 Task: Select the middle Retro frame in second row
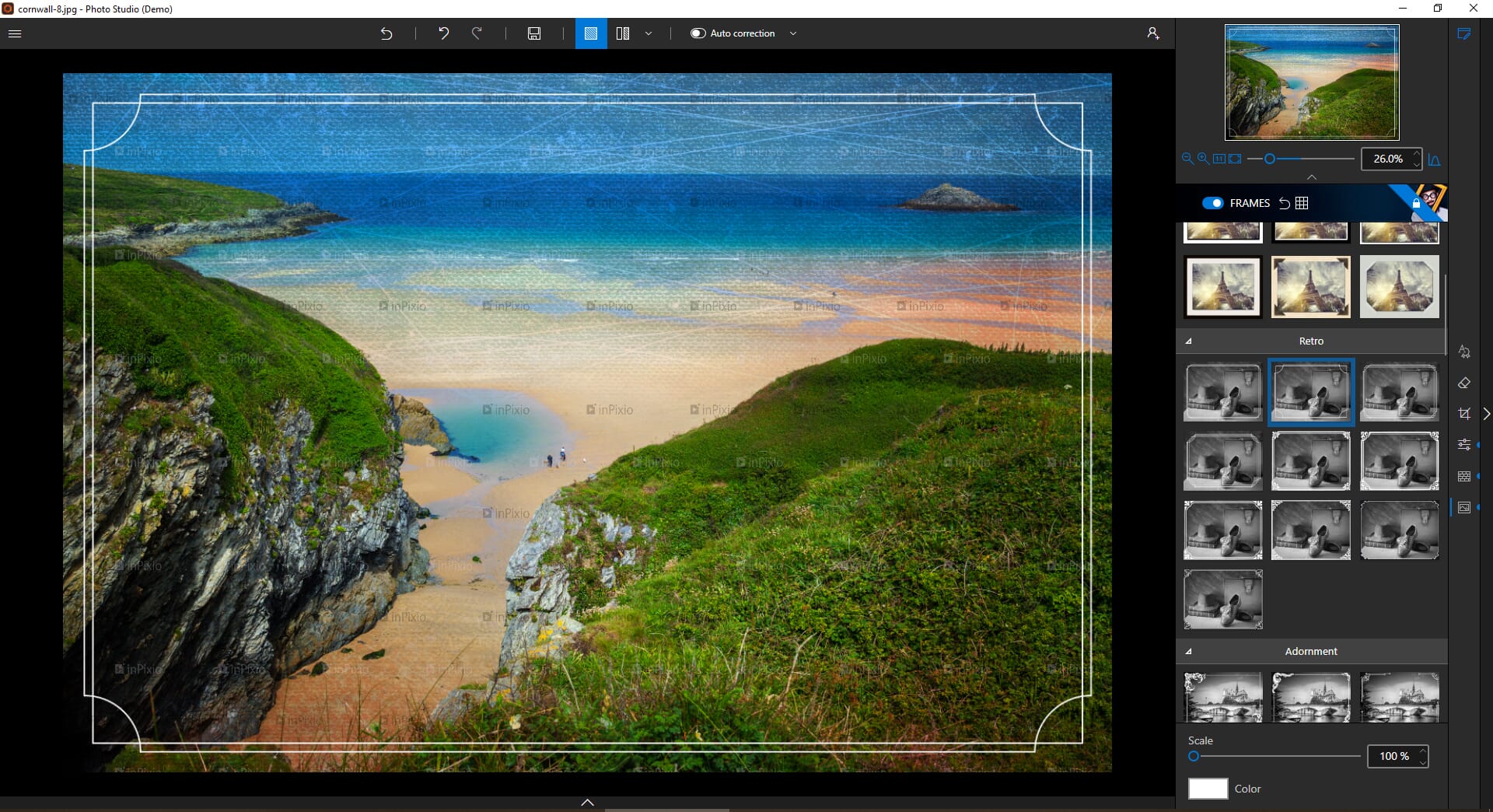tap(1311, 461)
